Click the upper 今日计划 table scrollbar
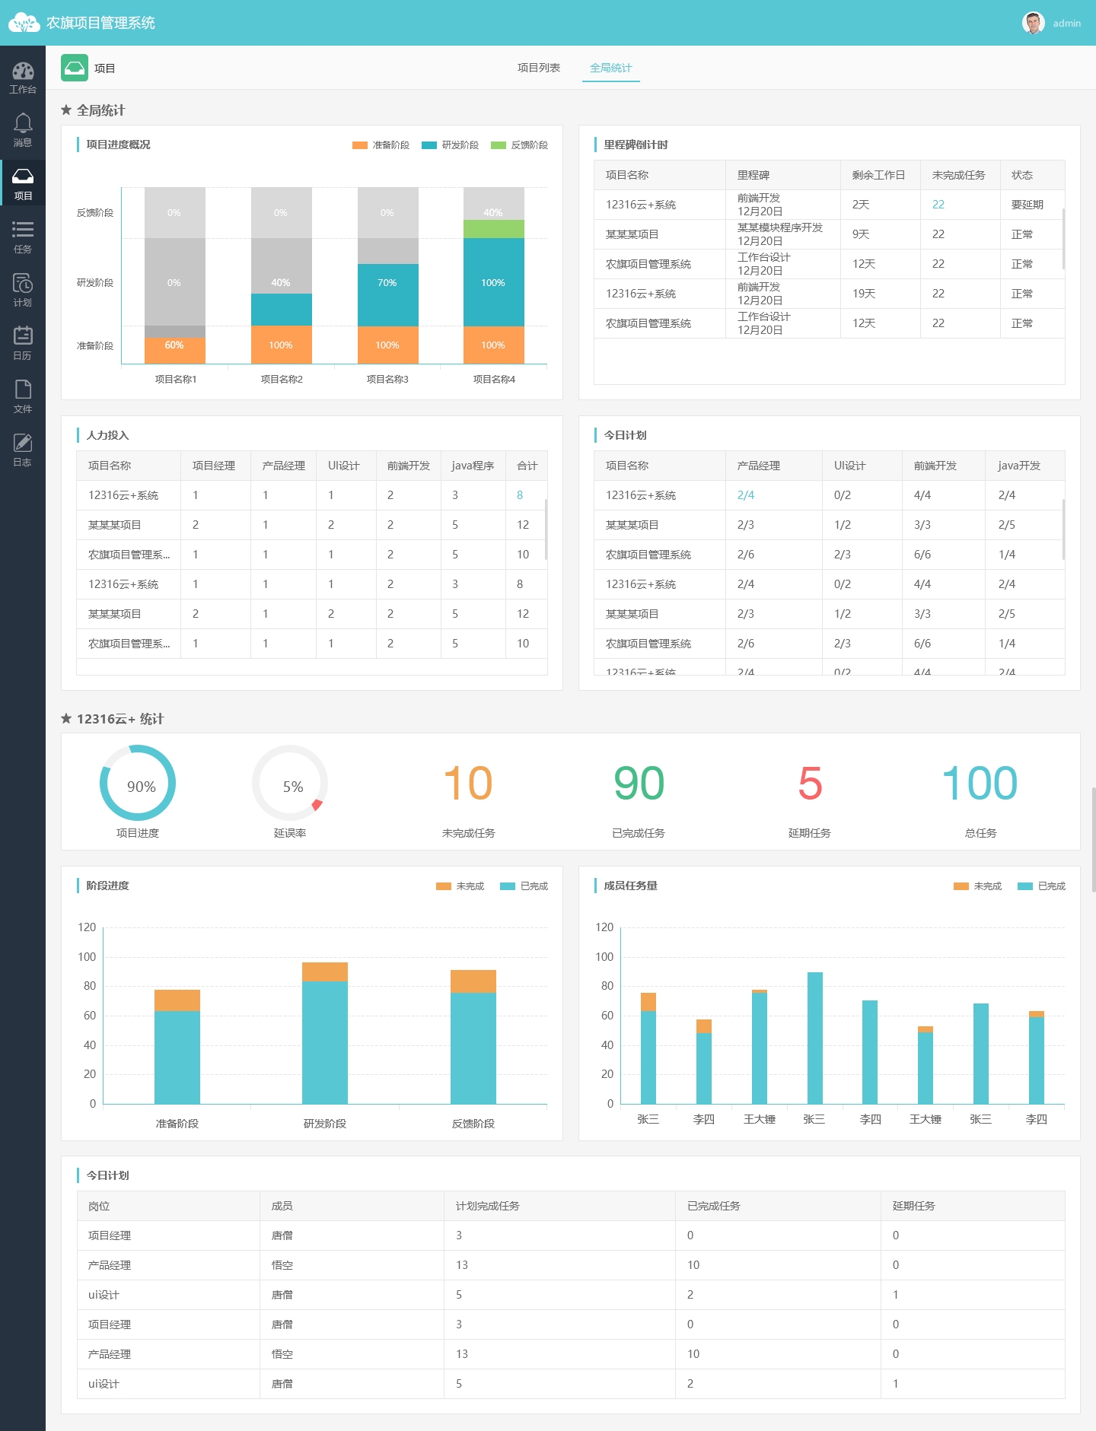This screenshot has height=1431, width=1096. [x=1063, y=529]
